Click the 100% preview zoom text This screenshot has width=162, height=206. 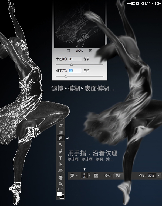pyautogui.click(x=79, y=51)
